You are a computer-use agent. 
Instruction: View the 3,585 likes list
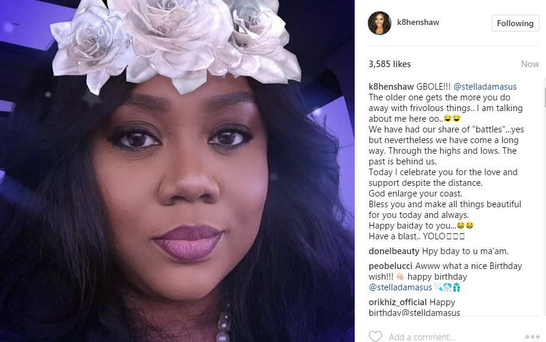pyautogui.click(x=390, y=64)
